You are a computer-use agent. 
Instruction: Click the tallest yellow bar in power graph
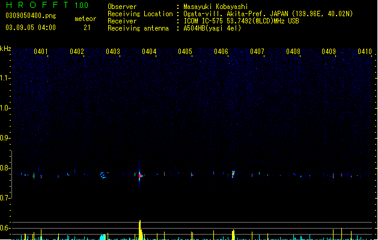140,230
